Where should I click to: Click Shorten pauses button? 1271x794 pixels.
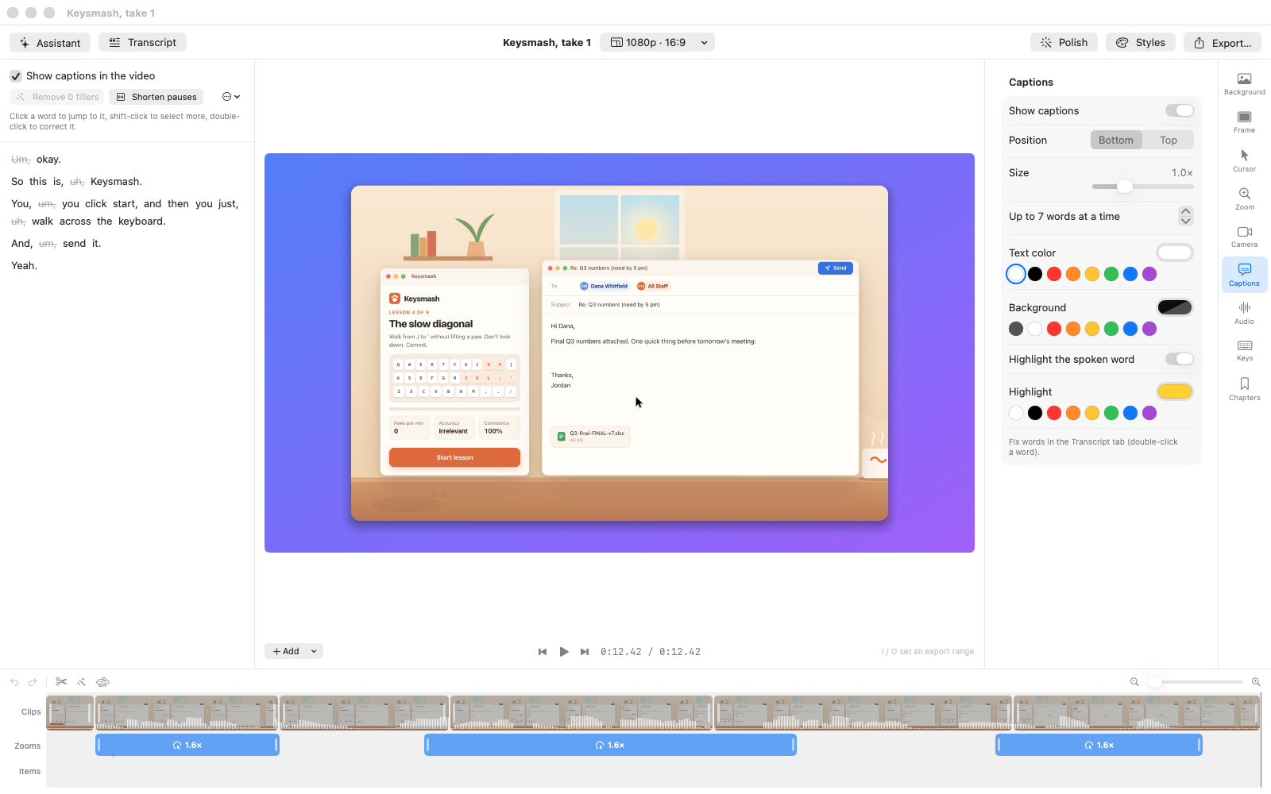click(x=156, y=97)
